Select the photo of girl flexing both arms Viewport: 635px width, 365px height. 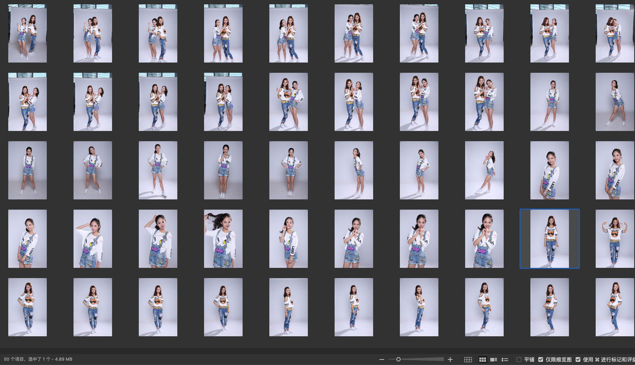615,239
